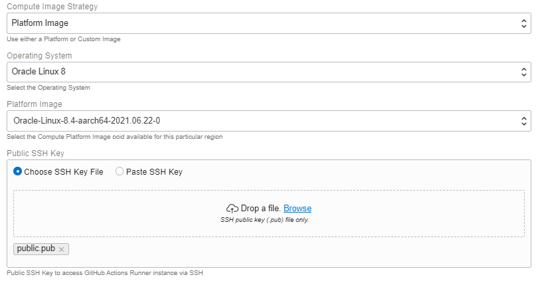This screenshot has width=538, height=287.
Task: Click the "SSH public key (.pub) file only" hint
Action: click(264, 219)
